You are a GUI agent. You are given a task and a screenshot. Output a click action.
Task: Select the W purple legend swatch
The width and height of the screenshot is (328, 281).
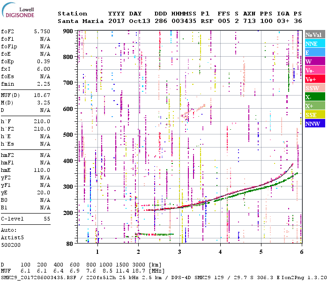tap(315, 61)
